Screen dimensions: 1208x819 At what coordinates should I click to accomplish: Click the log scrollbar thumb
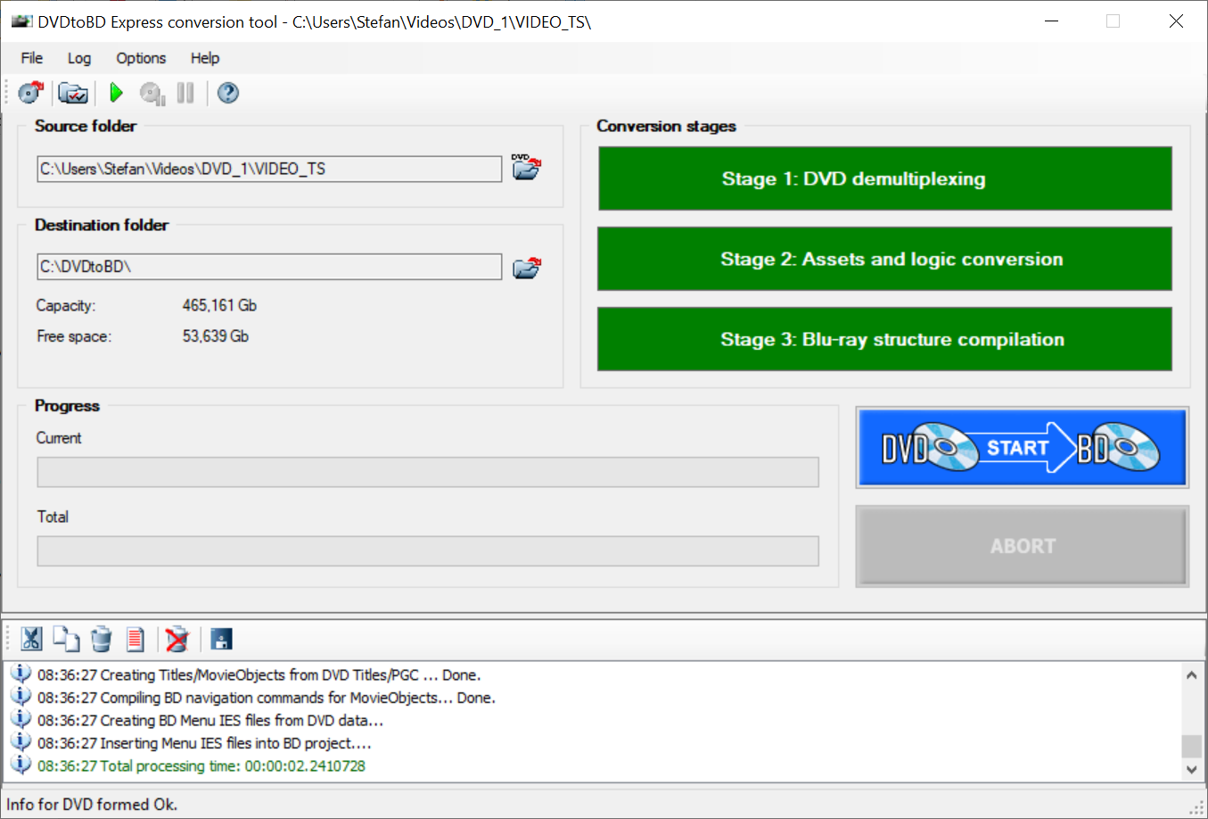(1191, 746)
